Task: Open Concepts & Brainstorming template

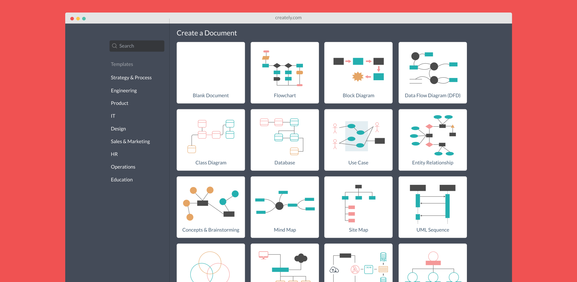Action: [x=211, y=207]
